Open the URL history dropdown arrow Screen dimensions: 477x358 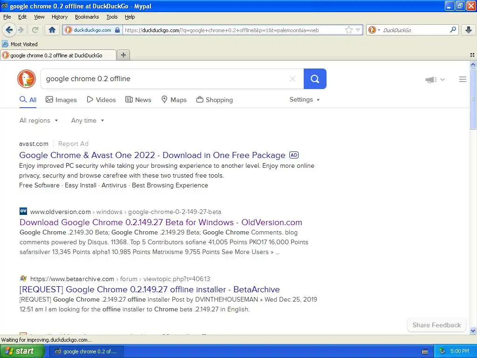click(x=358, y=30)
